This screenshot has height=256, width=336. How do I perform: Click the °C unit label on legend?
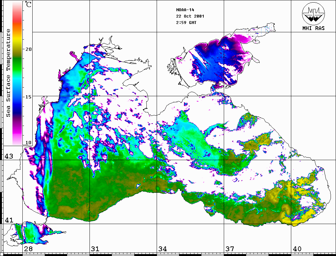point(28,4)
